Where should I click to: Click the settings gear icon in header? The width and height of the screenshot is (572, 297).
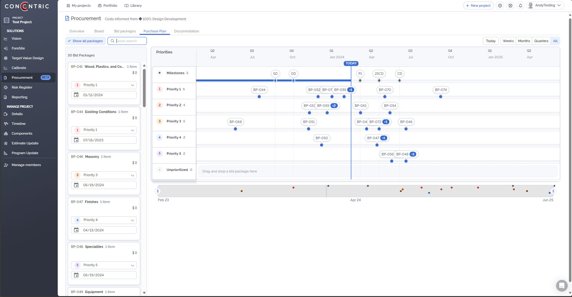500,5
